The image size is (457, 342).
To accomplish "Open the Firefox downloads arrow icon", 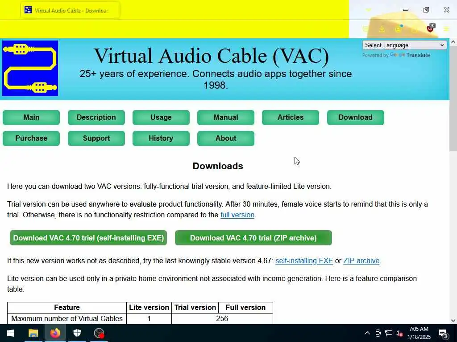I will coord(382,29).
